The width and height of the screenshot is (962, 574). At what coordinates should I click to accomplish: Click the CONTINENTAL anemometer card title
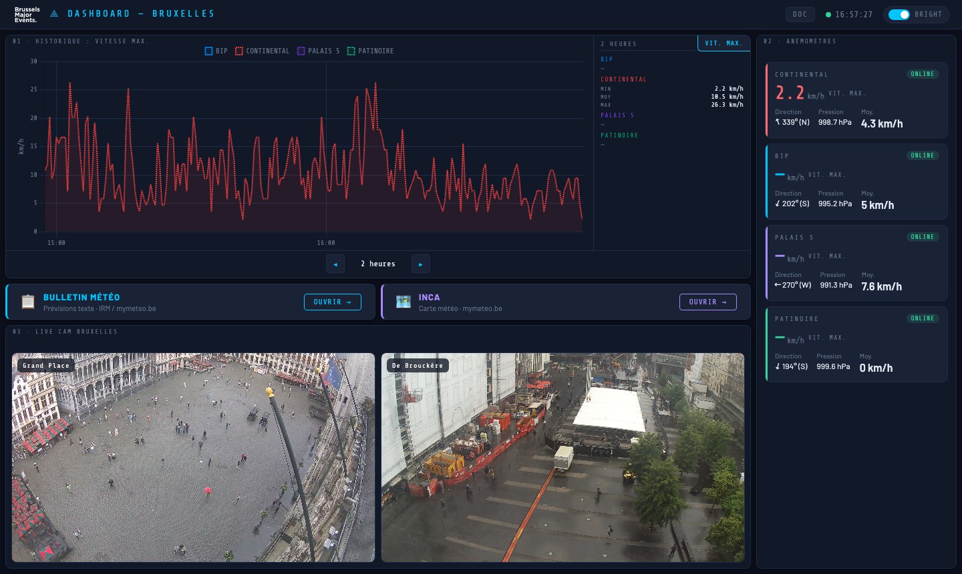[x=801, y=75]
